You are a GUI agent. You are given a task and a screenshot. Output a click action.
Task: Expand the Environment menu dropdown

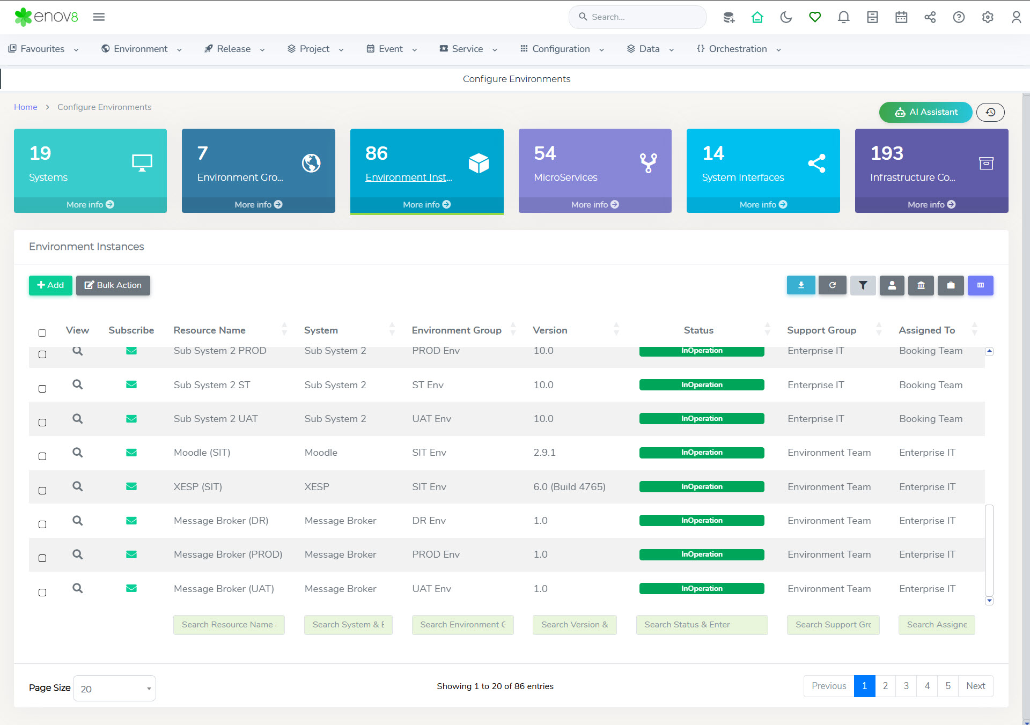[x=141, y=49]
